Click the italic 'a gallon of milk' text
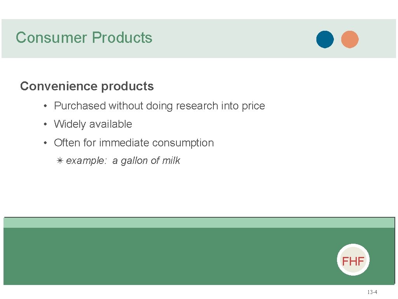Screen dimensions: 398x299 (146, 161)
